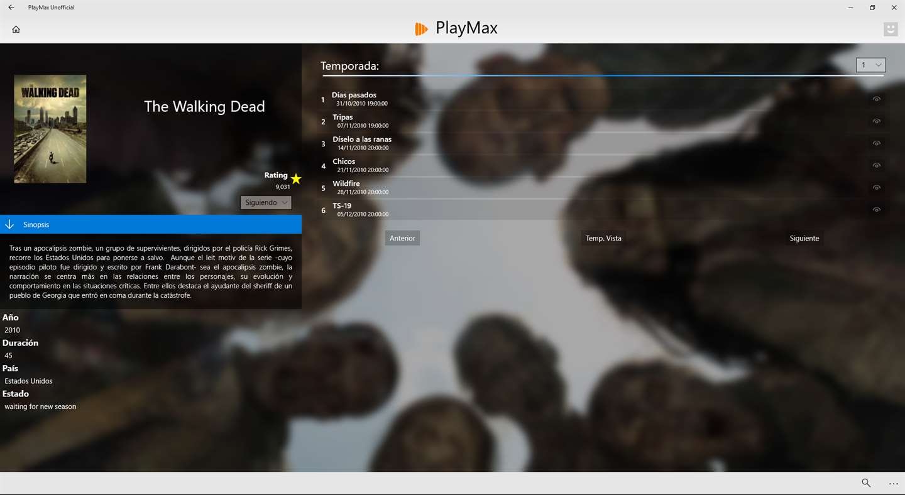
Task: Open the more options ellipsis menu
Action: 894,484
